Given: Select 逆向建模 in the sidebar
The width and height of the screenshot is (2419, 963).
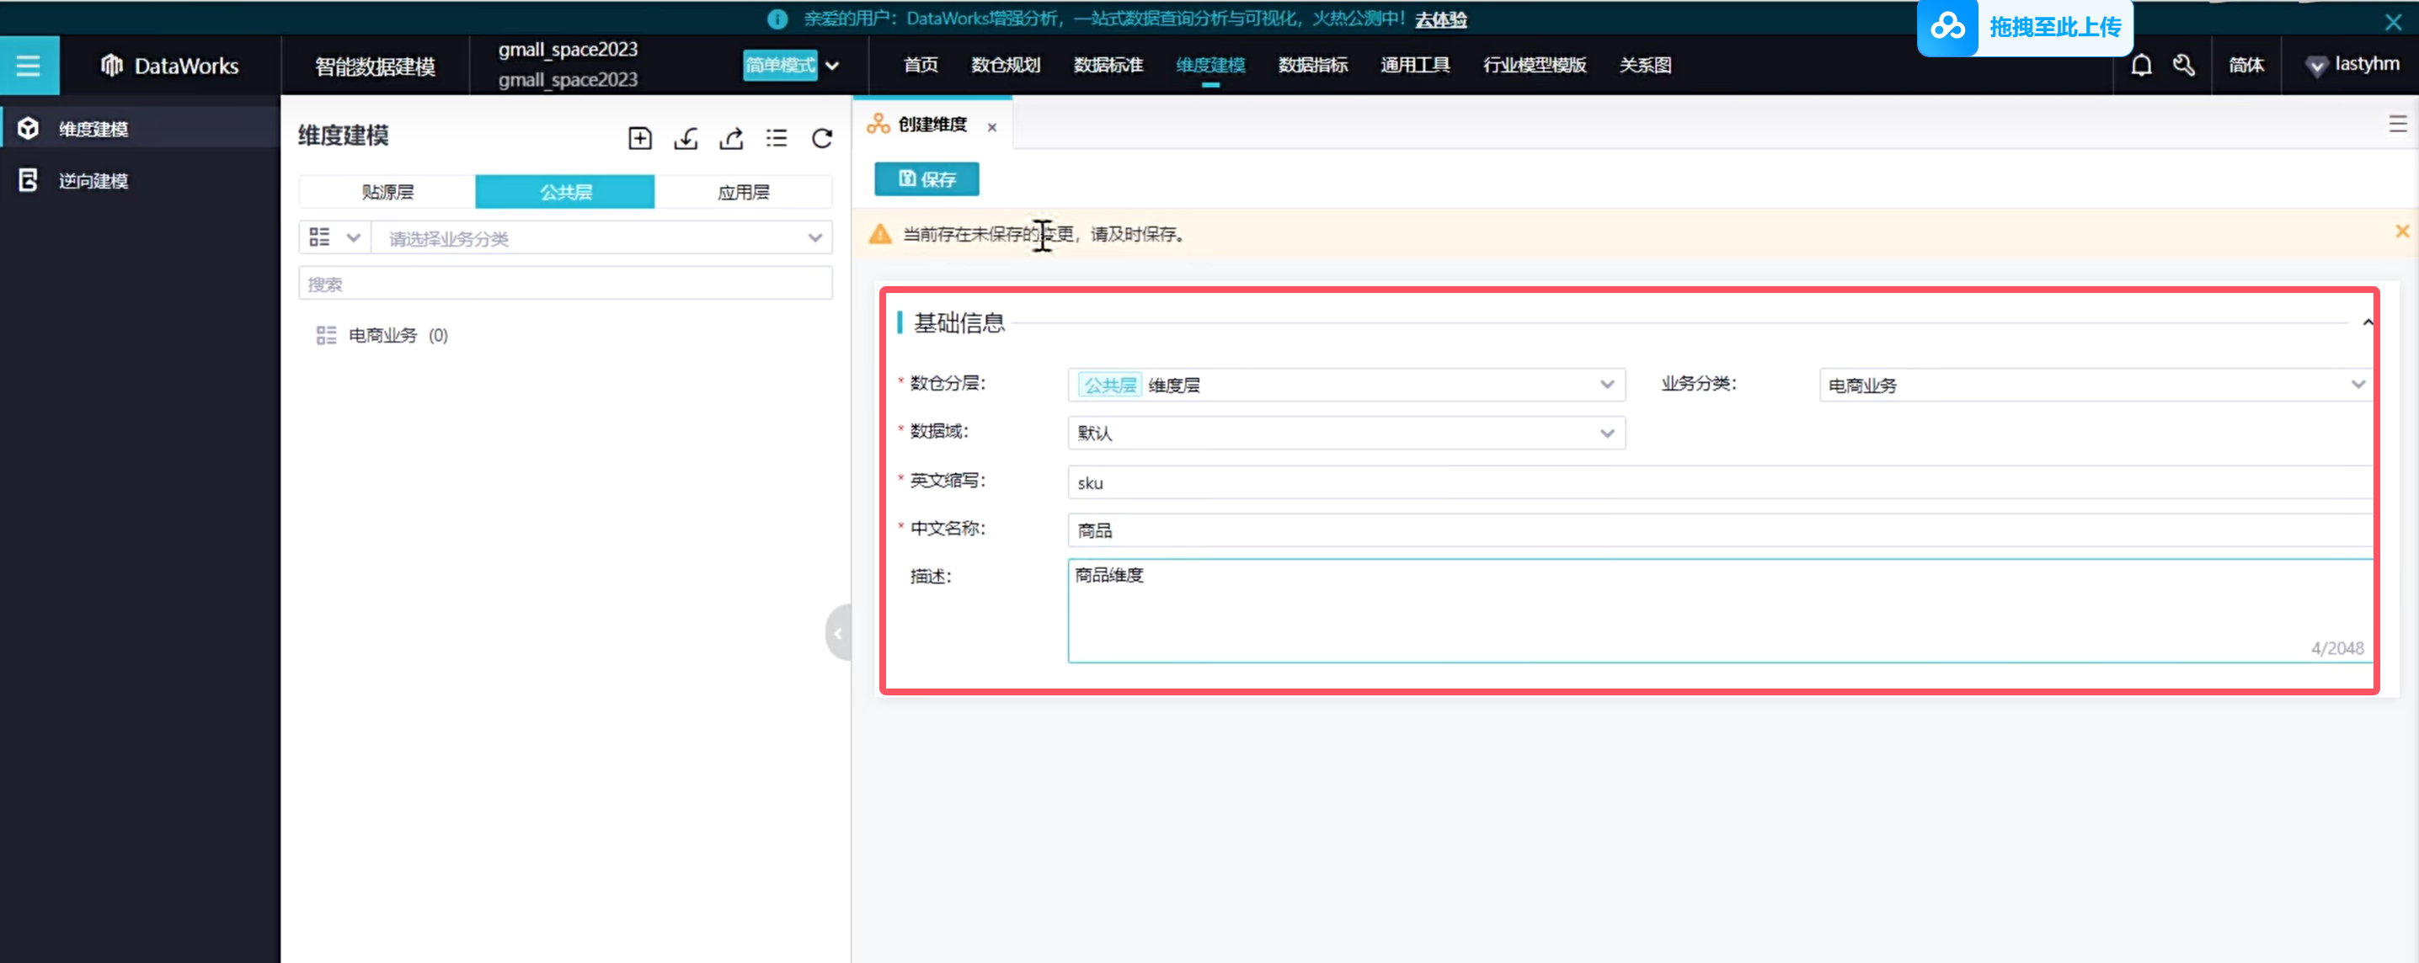Looking at the screenshot, I should point(93,180).
